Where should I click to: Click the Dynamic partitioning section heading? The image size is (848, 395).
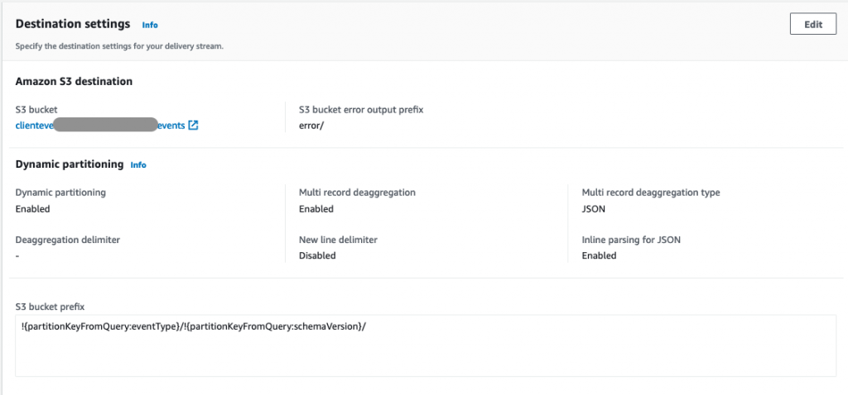70,164
